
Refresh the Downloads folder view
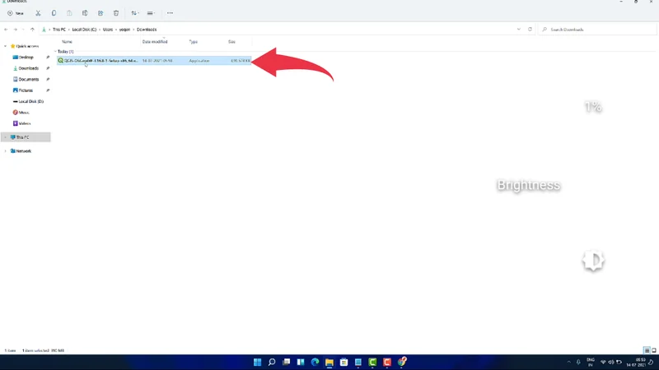click(x=530, y=30)
